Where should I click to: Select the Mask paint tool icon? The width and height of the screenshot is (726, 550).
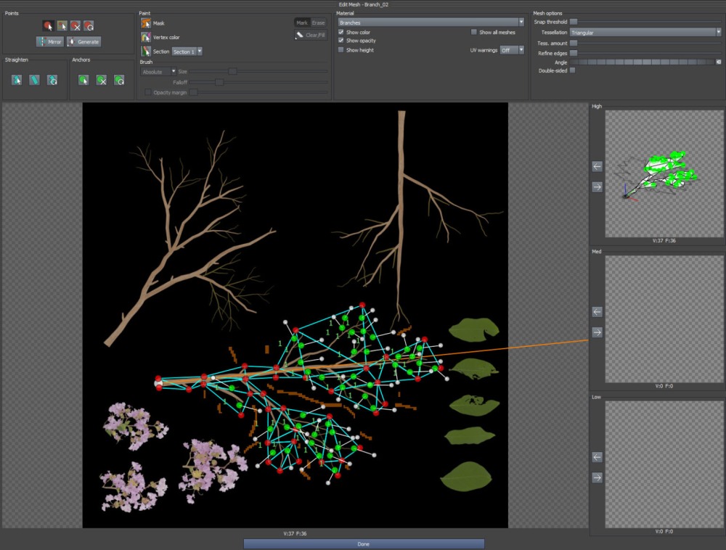point(146,23)
